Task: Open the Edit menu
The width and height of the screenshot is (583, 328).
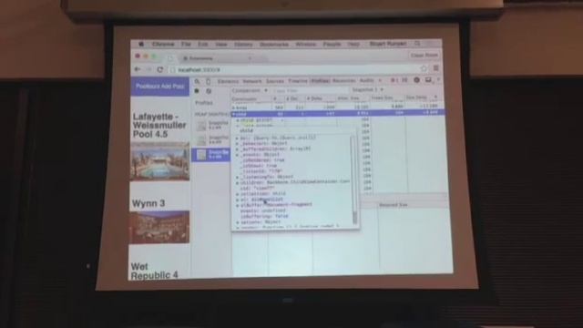Action: [202, 44]
